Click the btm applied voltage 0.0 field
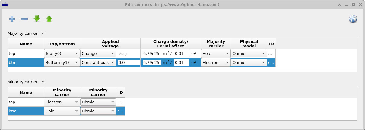Viewport: 365px width, 130px height. (129, 63)
